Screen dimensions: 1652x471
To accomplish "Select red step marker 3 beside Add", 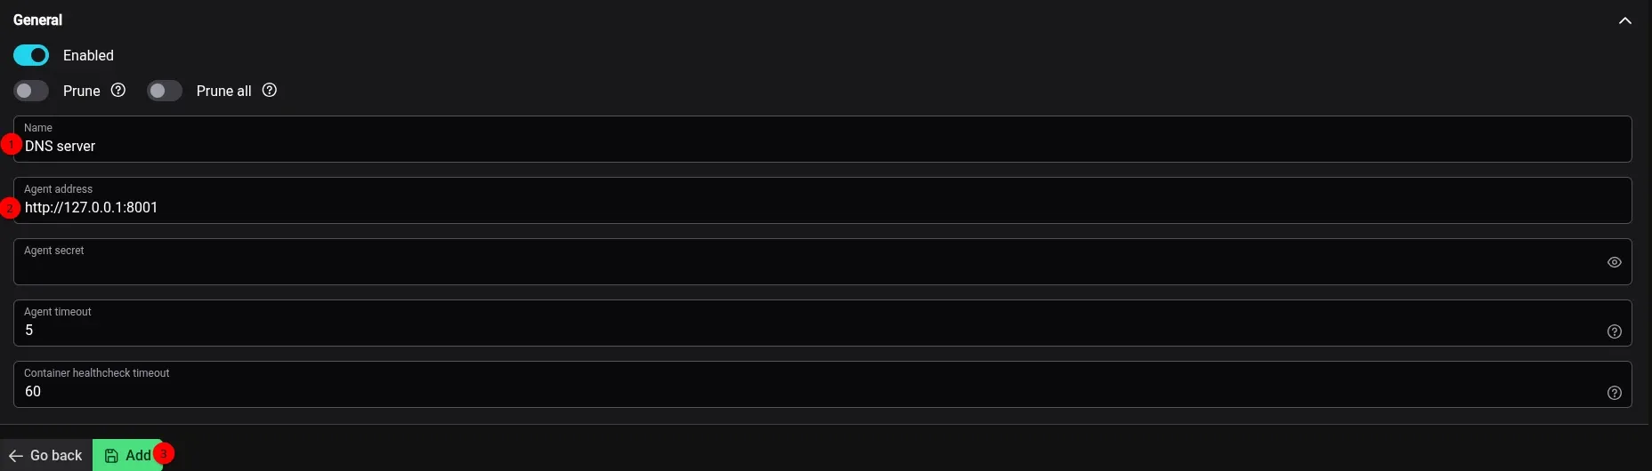I will 164,453.
